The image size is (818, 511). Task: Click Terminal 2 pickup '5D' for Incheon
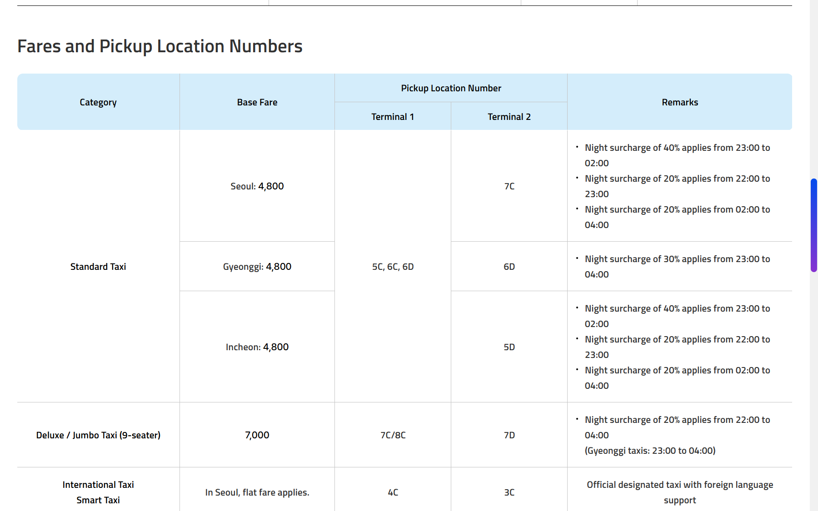pos(509,347)
